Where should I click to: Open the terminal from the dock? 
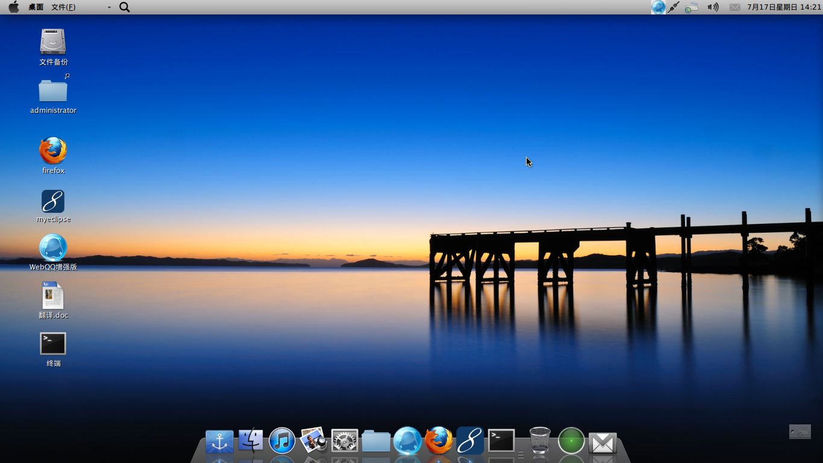pyautogui.click(x=501, y=441)
